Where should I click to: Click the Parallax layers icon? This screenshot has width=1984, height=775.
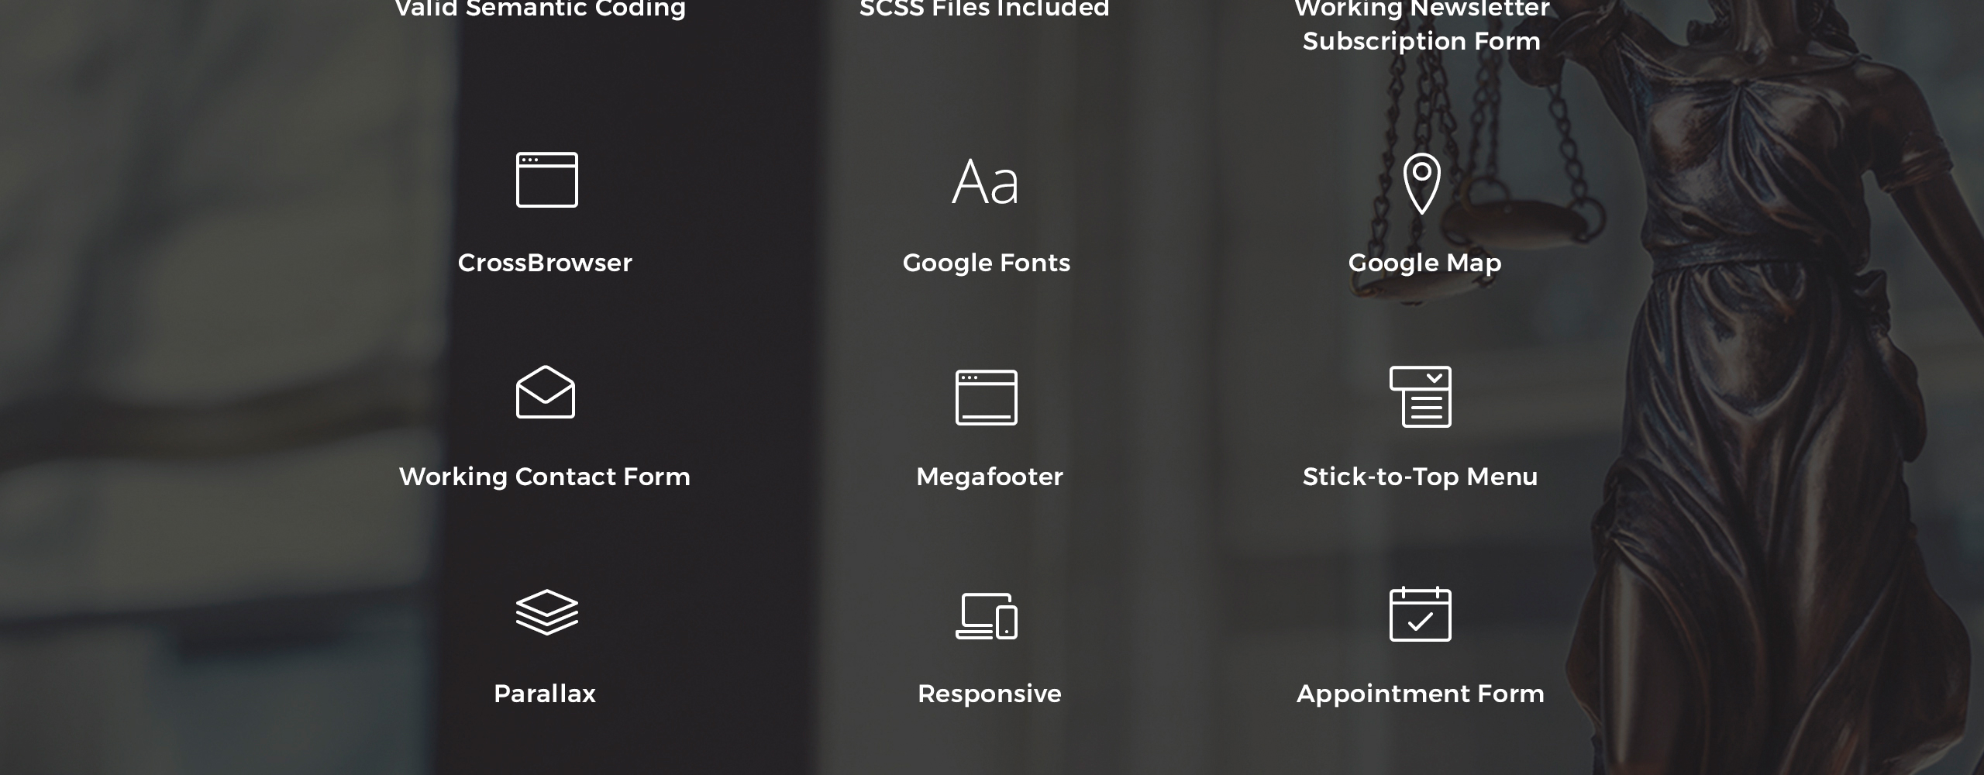point(547,612)
